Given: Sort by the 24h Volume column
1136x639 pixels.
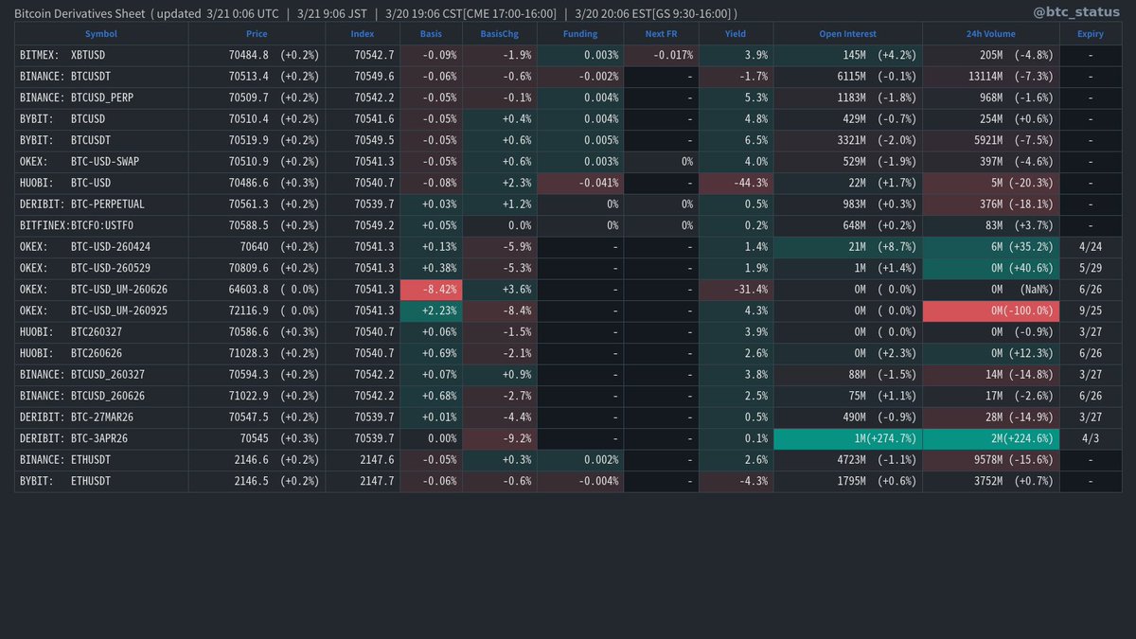Looking at the screenshot, I should coord(989,33).
